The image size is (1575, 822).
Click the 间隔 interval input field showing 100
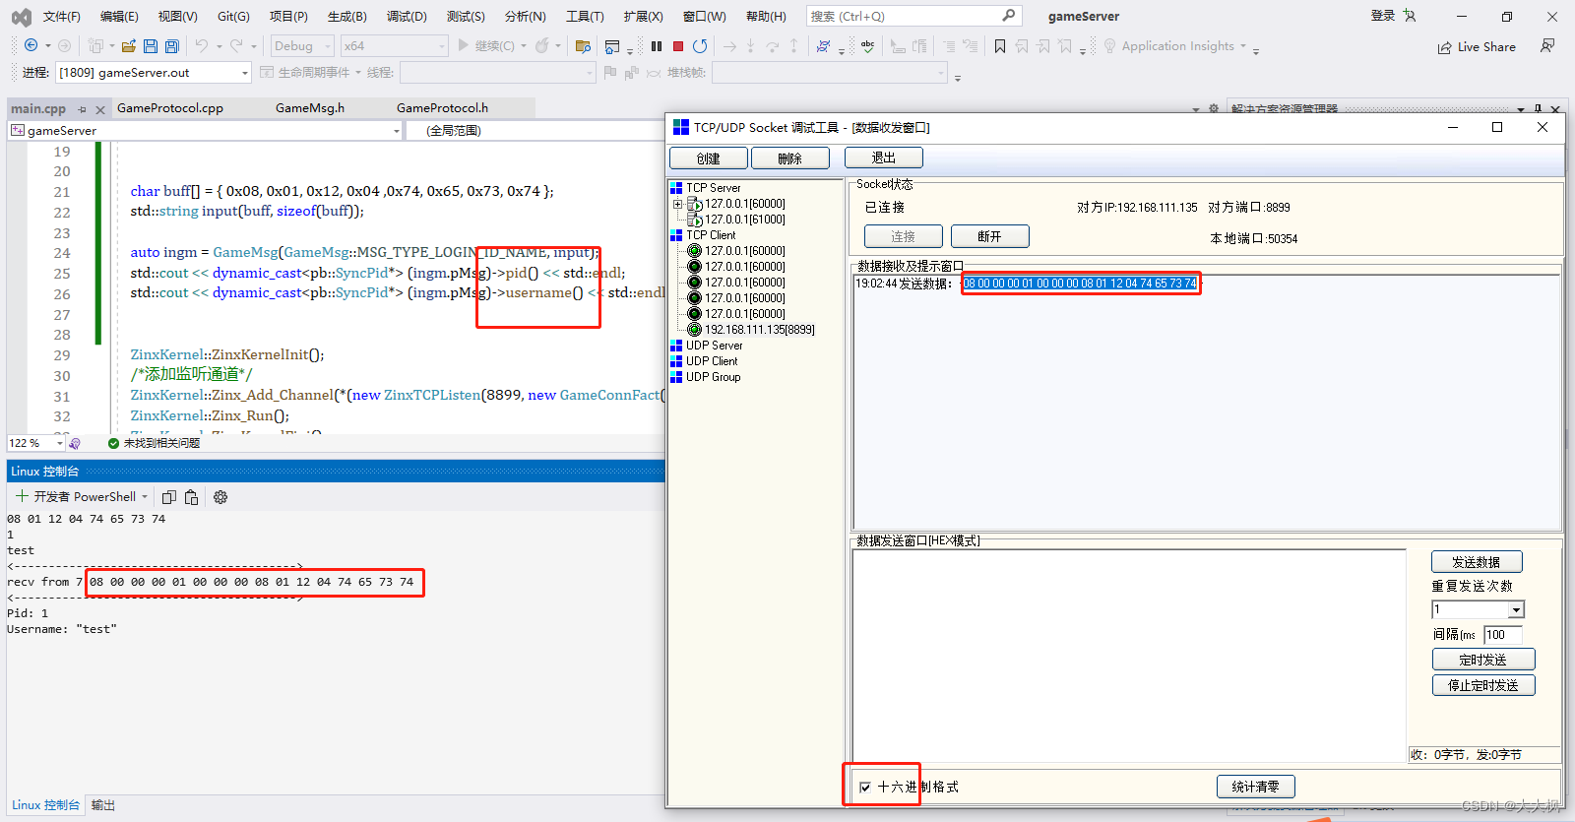(x=1503, y=635)
